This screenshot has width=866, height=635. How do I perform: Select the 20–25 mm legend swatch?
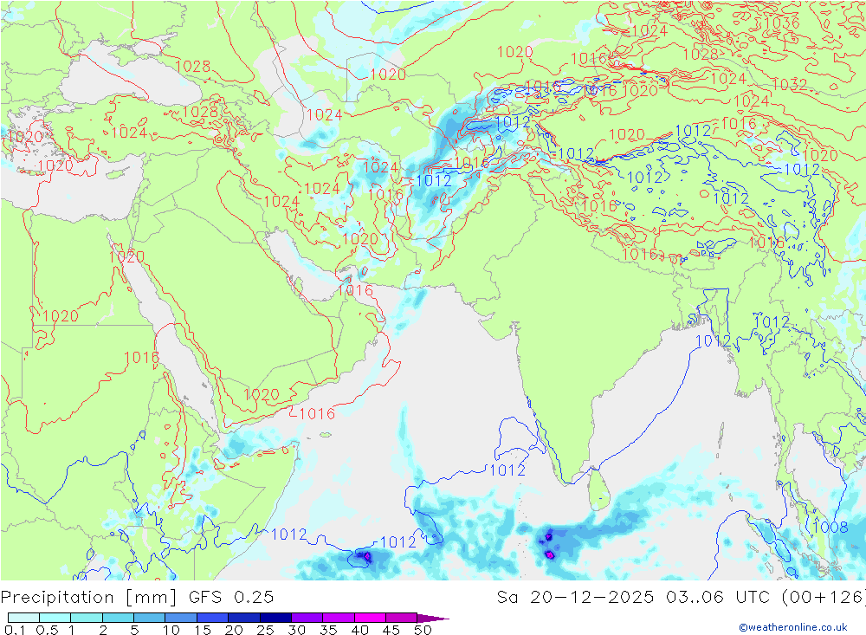coord(243,618)
